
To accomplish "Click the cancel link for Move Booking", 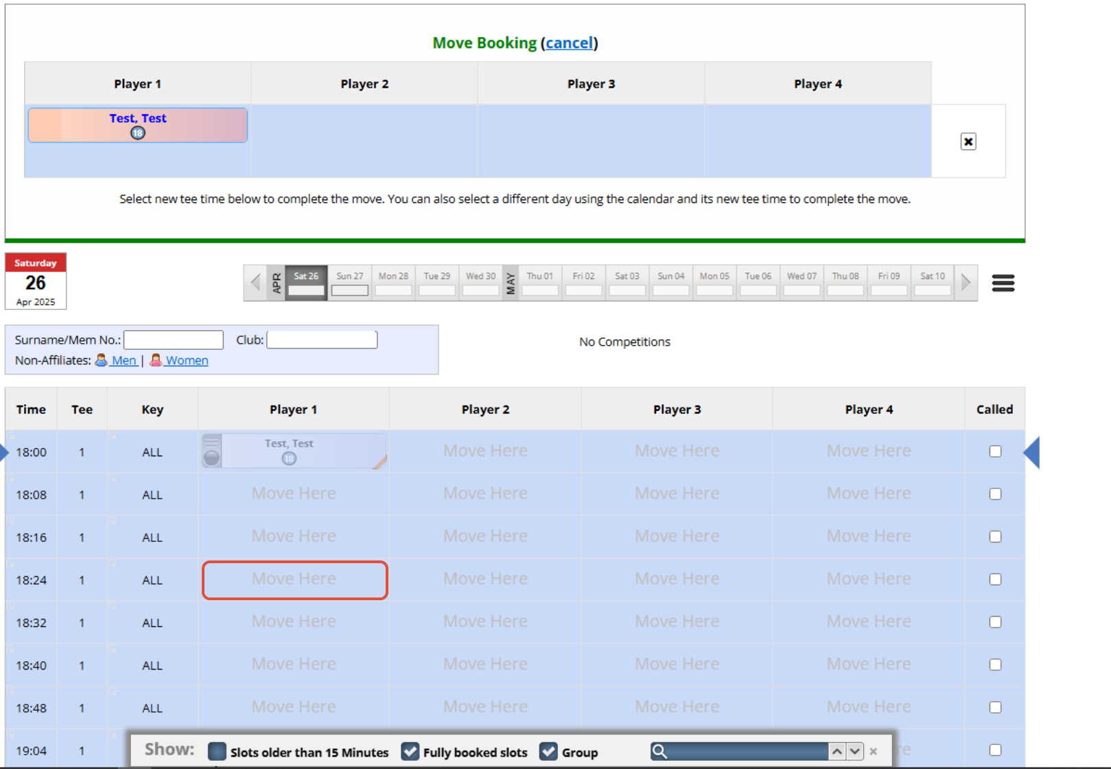I will [x=569, y=43].
